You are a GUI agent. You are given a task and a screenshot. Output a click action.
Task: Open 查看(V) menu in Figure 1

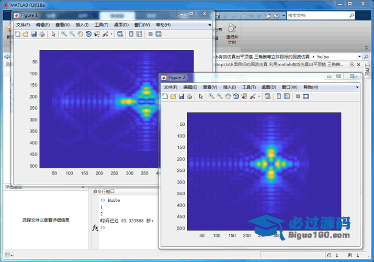point(62,25)
